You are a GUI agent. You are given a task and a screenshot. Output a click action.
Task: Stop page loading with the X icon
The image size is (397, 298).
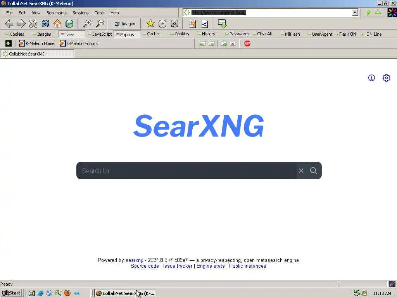click(33, 24)
